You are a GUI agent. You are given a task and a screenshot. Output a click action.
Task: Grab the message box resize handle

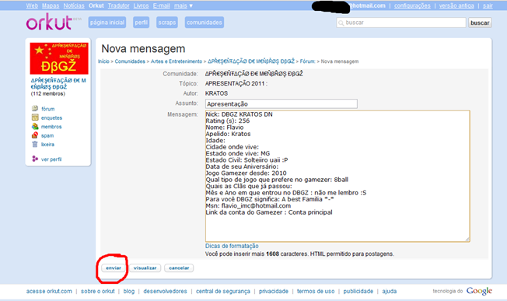(467, 240)
